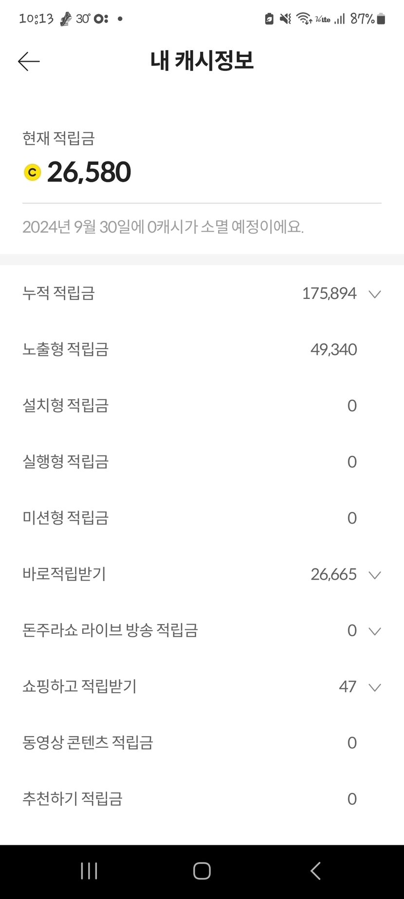Select the 노출형 적립금 row
Viewport: 404px width, 899px height.
(x=202, y=350)
